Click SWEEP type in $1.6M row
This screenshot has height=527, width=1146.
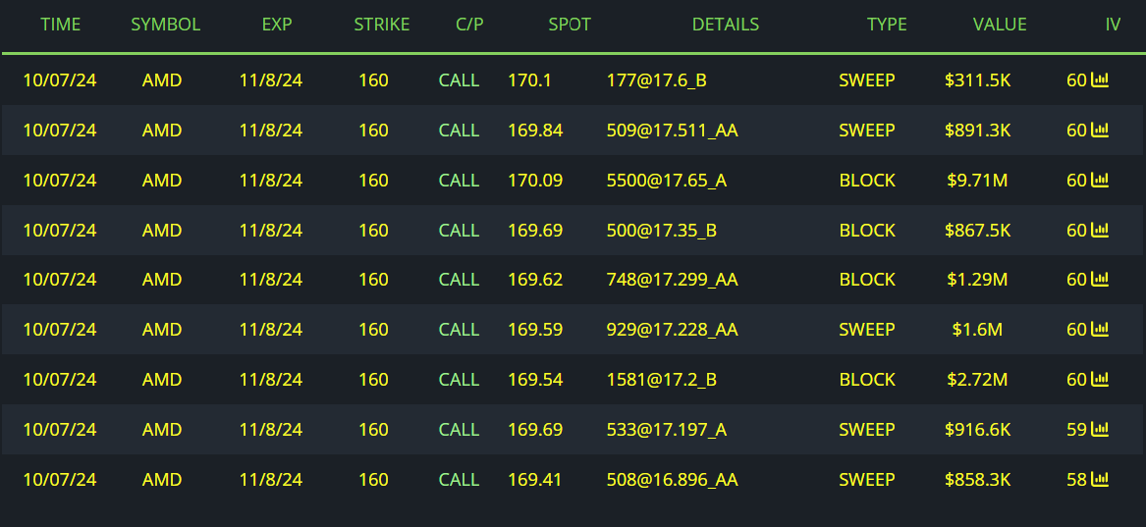pyautogui.click(x=867, y=329)
